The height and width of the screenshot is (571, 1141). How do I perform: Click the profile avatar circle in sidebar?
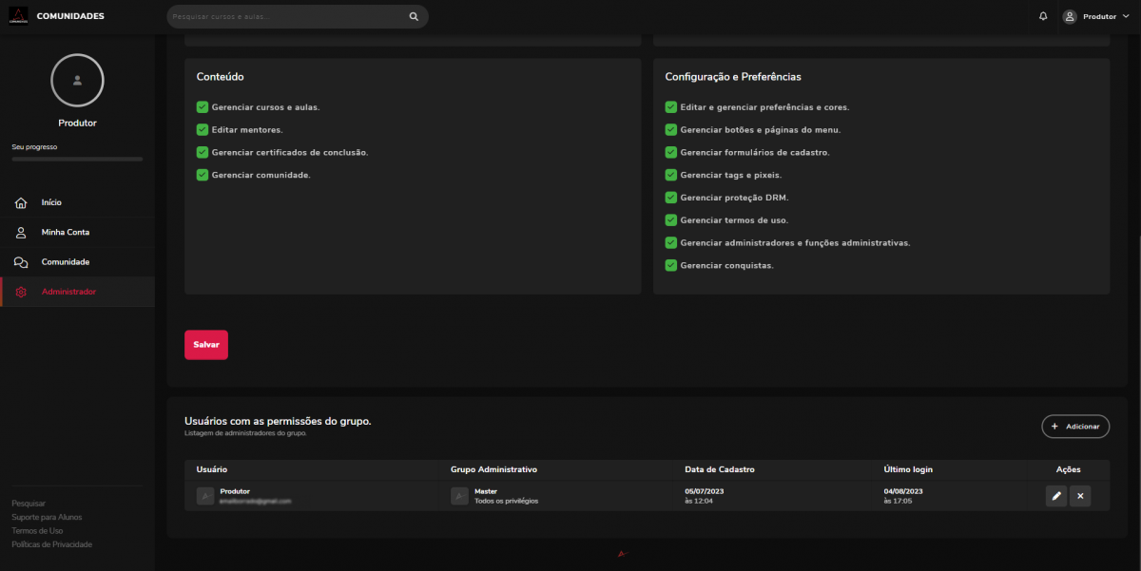pos(77,81)
